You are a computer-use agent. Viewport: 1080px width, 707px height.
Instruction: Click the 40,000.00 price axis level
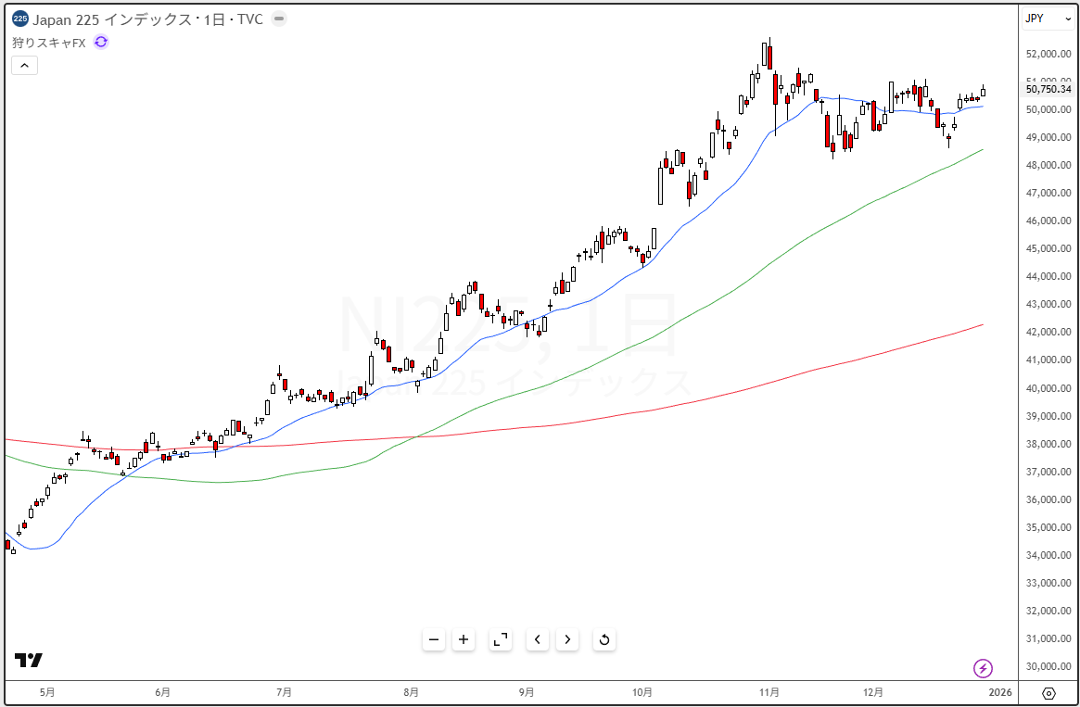[x=1048, y=388]
